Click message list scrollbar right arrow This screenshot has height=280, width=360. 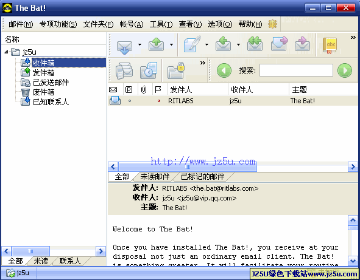[353, 166]
